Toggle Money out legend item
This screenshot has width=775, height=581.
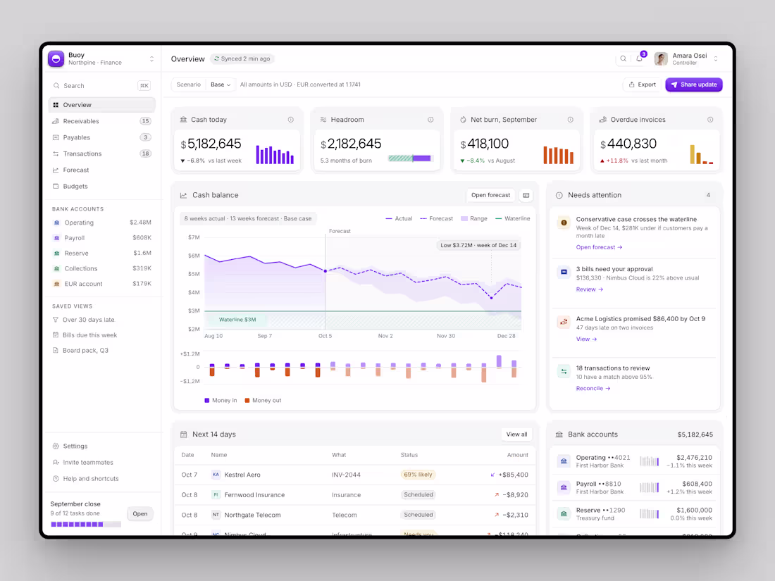(x=263, y=401)
